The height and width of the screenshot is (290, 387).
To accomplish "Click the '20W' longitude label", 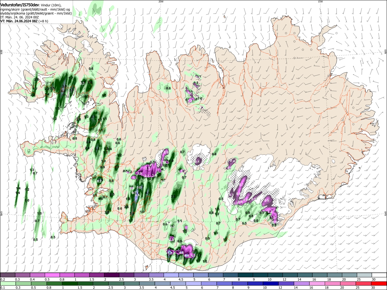I will tap(161, 2).
